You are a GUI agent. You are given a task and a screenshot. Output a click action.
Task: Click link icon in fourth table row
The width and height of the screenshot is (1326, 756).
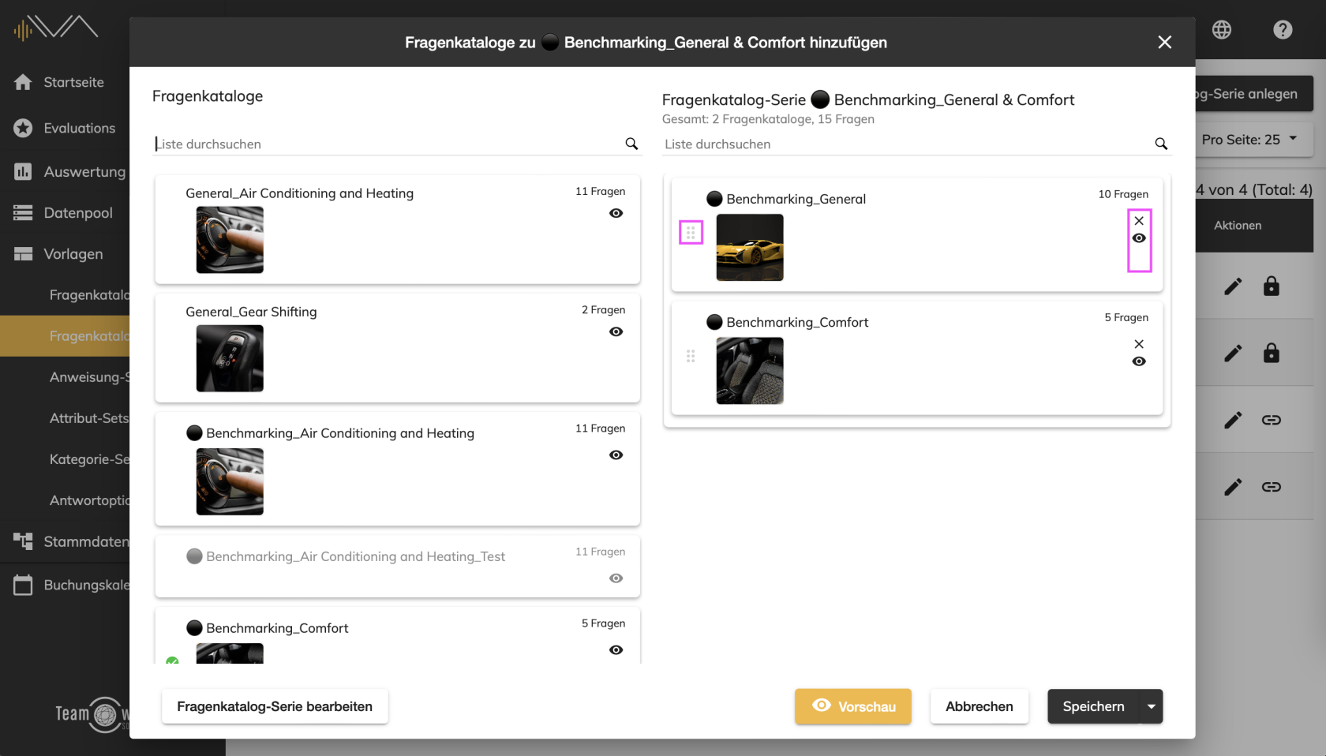(1271, 487)
